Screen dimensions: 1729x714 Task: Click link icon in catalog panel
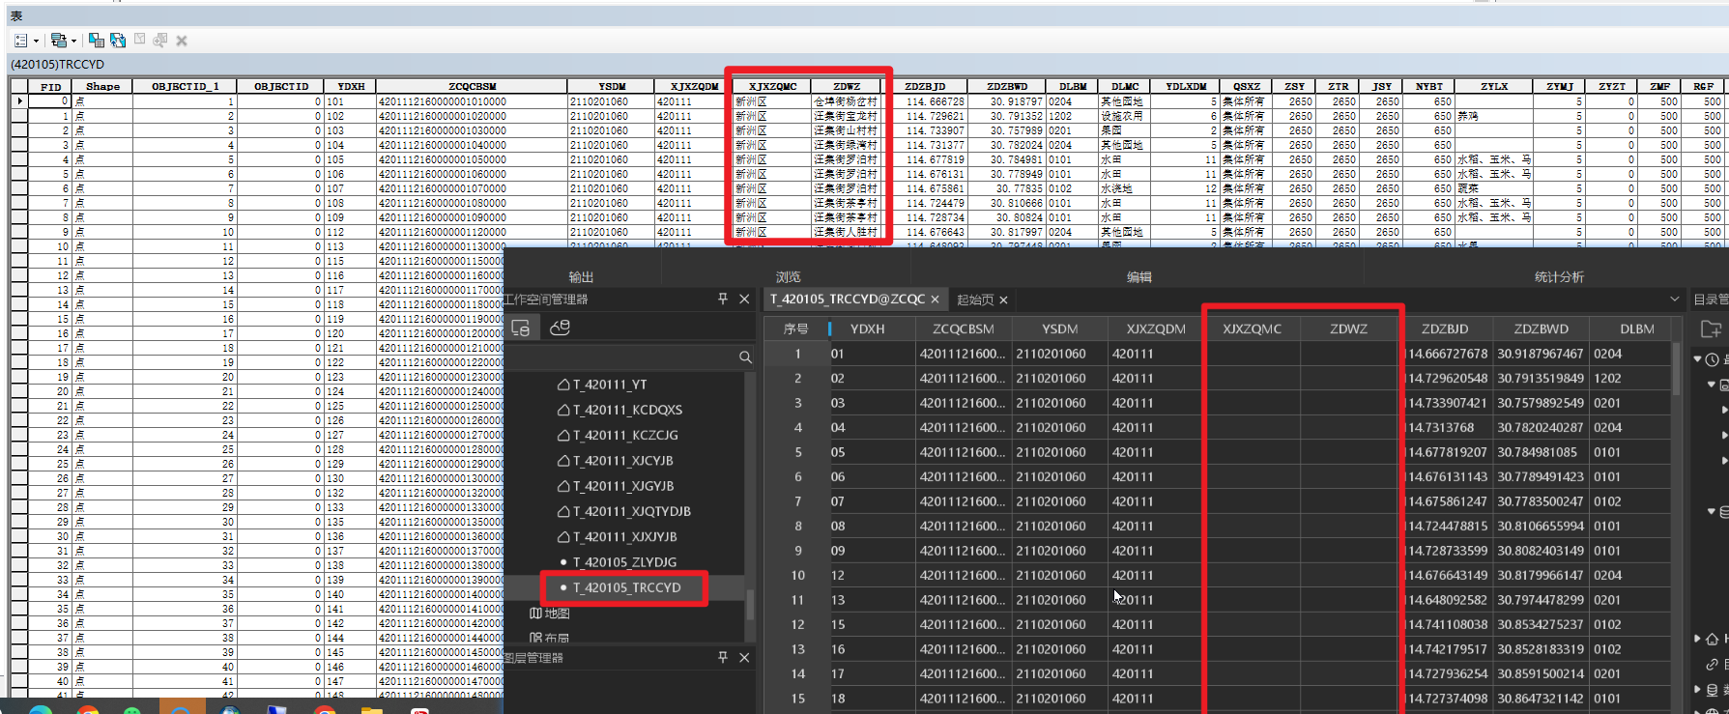pyautogui.click(x=1712, y=664)
